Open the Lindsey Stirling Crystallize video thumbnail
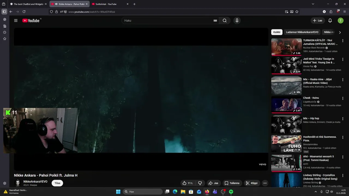This screenshot has width=349, height=196. click(x=286, y=180)
